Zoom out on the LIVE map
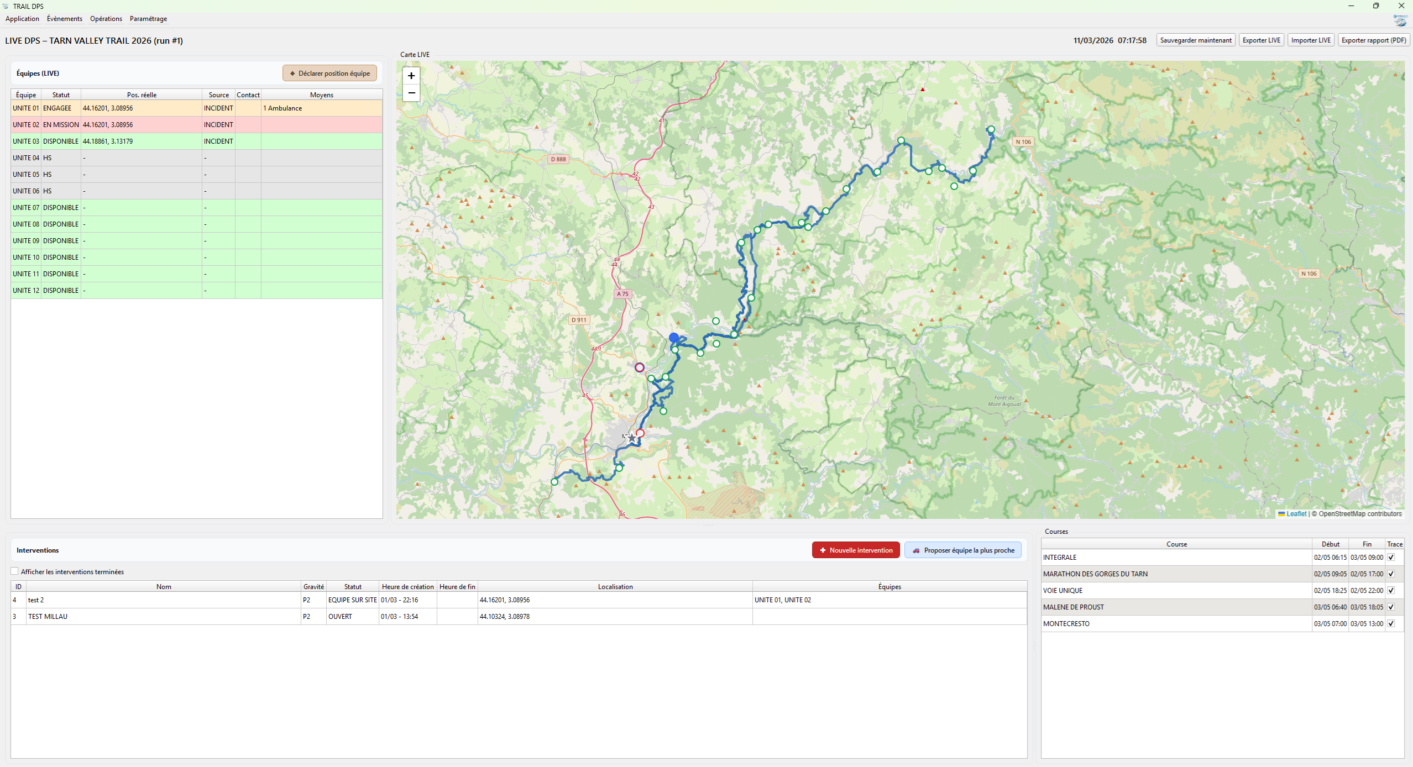 411,93
